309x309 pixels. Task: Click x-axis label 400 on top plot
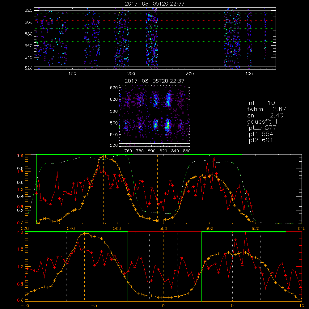249,74
